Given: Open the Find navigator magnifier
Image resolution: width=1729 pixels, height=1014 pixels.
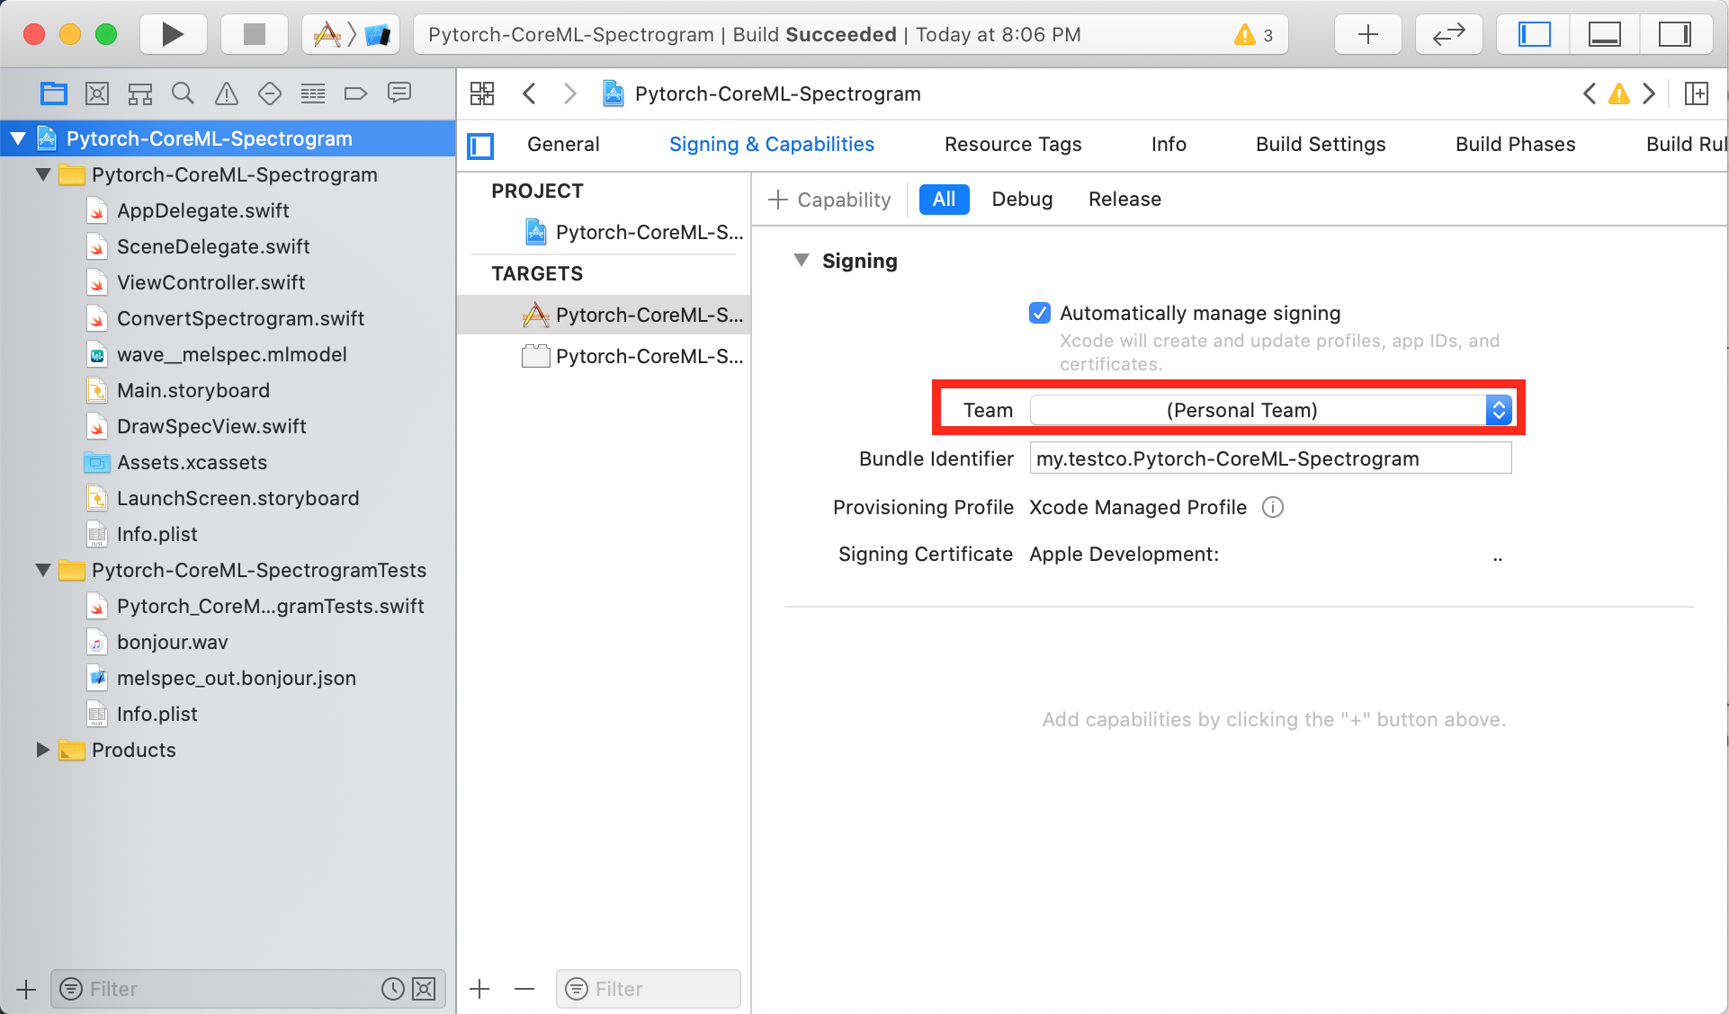Looking at the screenshot, I should [183, 93].
